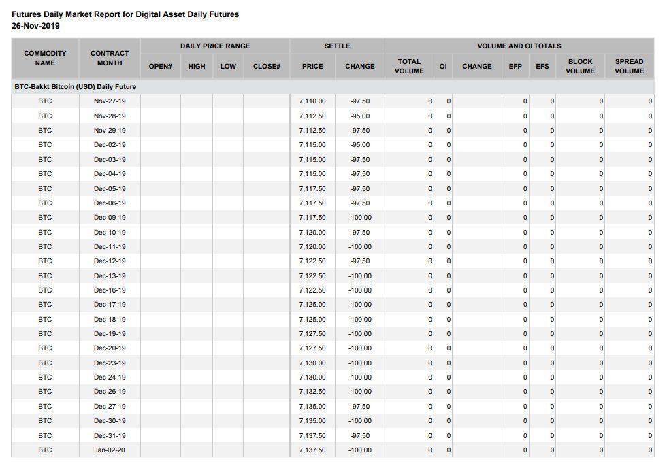The width and height of the screenshot is (667, 468).
Task: Click total volume in Dec-12-19 row
Action: coord(430,261)
